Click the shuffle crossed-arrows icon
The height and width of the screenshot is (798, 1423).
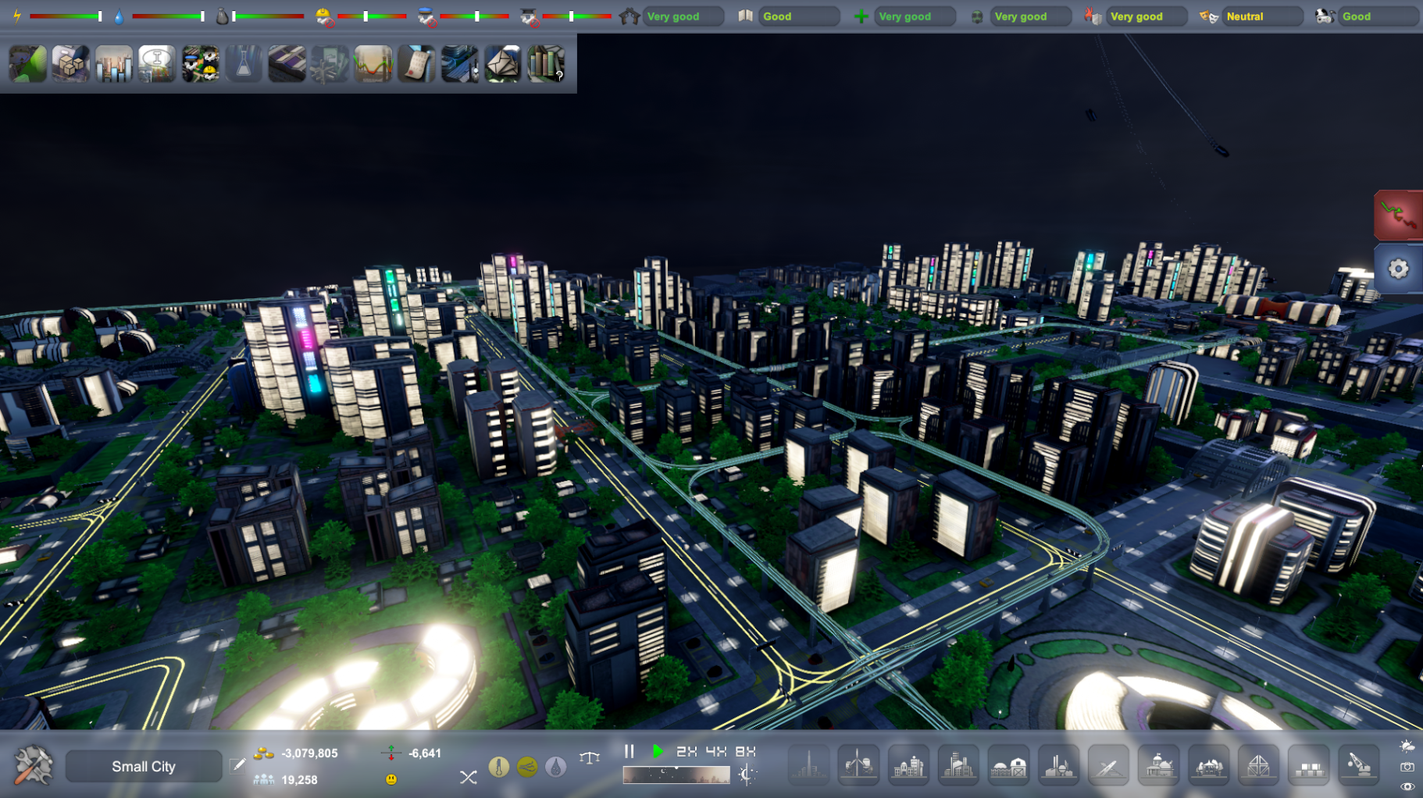pyautogui.click(x=468, y=777)
